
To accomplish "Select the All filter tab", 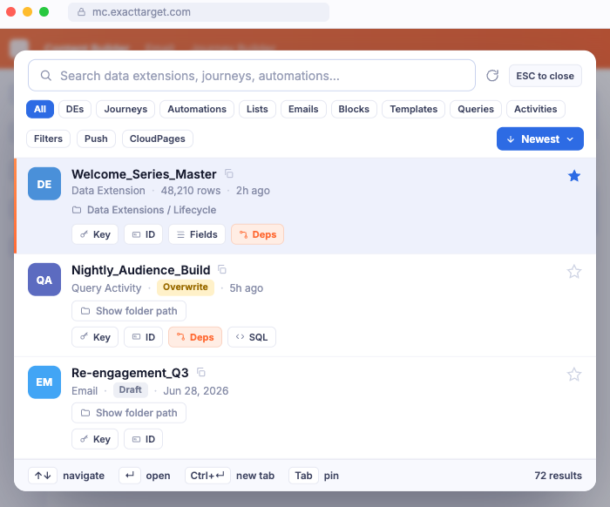I will point(40,109).
